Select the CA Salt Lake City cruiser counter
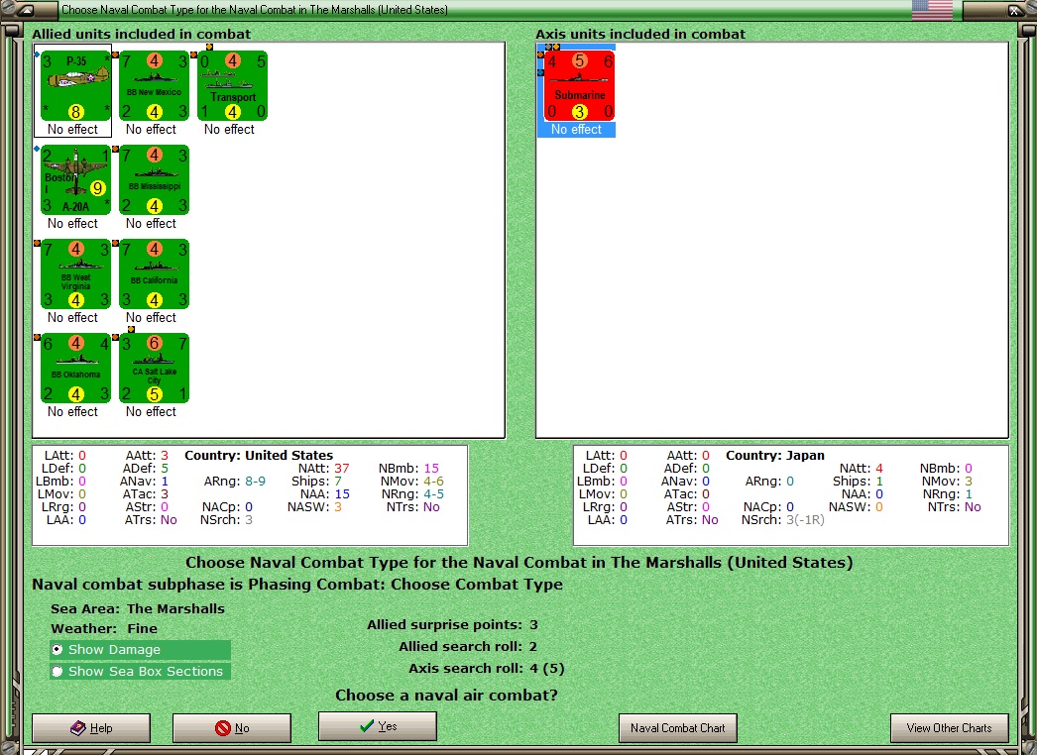Screen dimensions: 1037x755 point(154,369)
